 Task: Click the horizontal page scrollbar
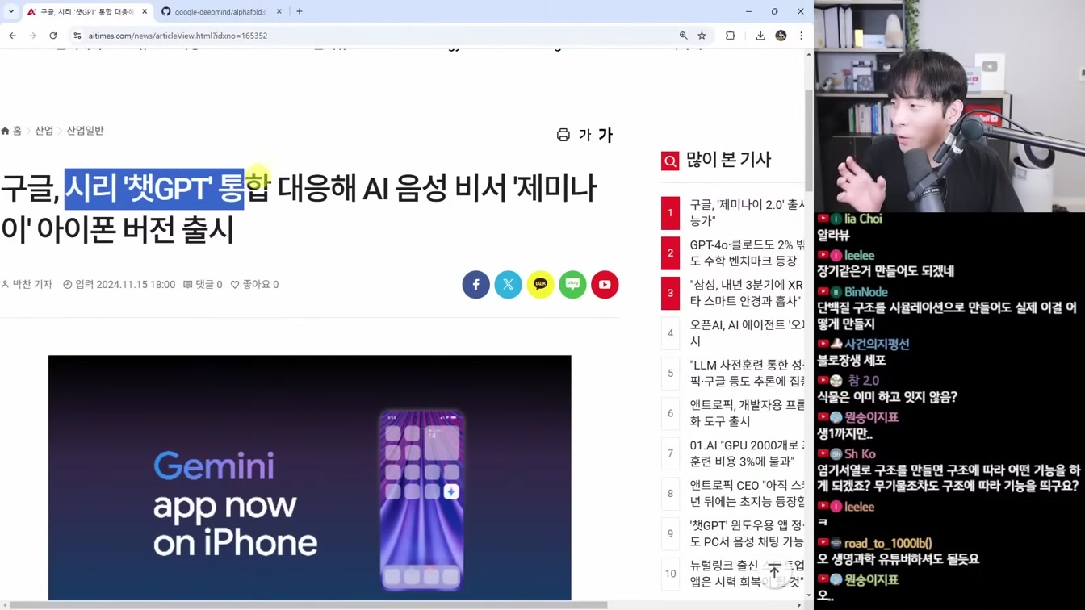(307, 605)
